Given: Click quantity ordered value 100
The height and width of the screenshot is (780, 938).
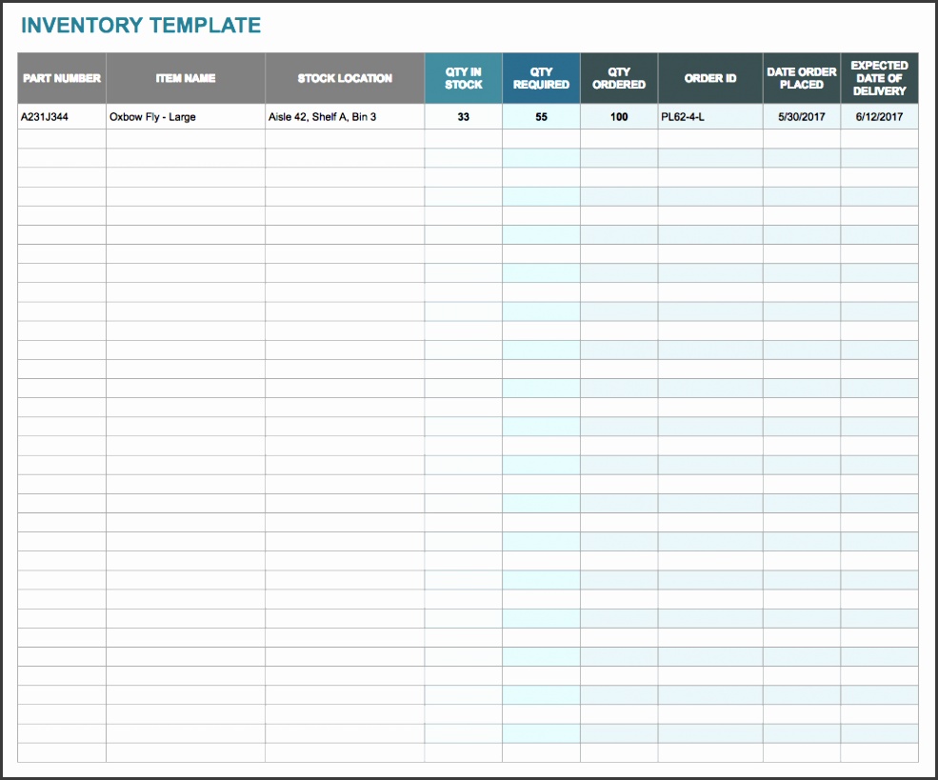Looking at the screenshot, I should pyautogui.click(x=619, y=116).
